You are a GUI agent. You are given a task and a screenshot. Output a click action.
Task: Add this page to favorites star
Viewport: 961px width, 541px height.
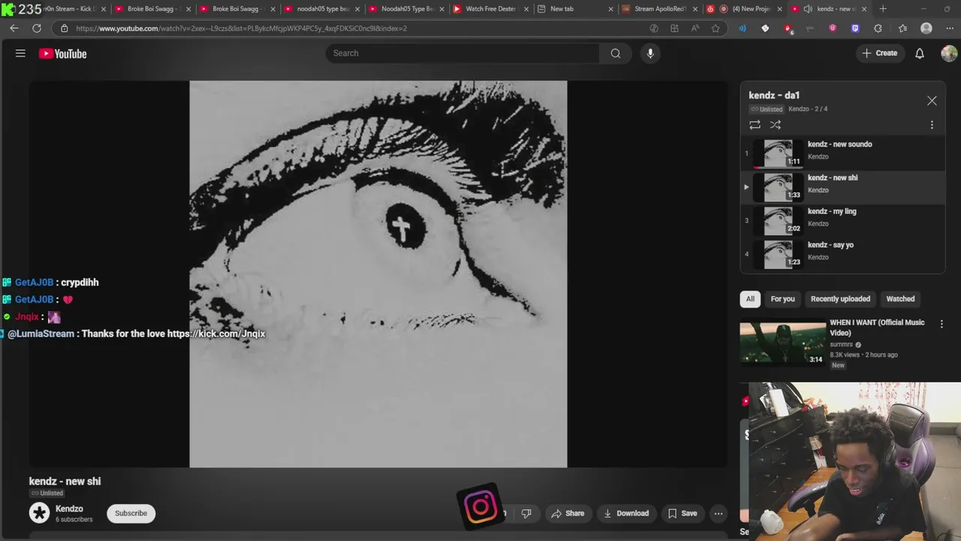coord(715,28)
